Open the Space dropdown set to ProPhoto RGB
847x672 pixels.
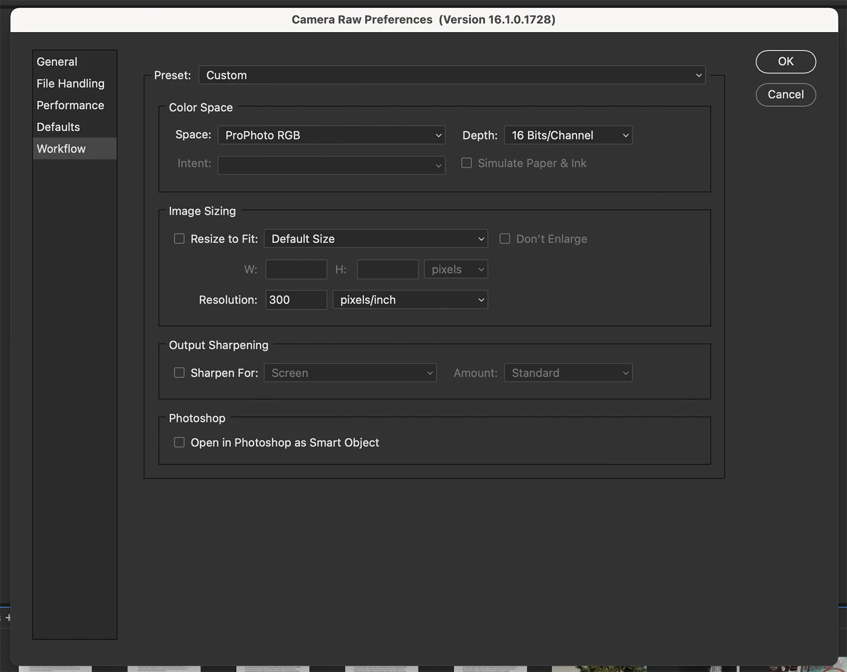331,135
